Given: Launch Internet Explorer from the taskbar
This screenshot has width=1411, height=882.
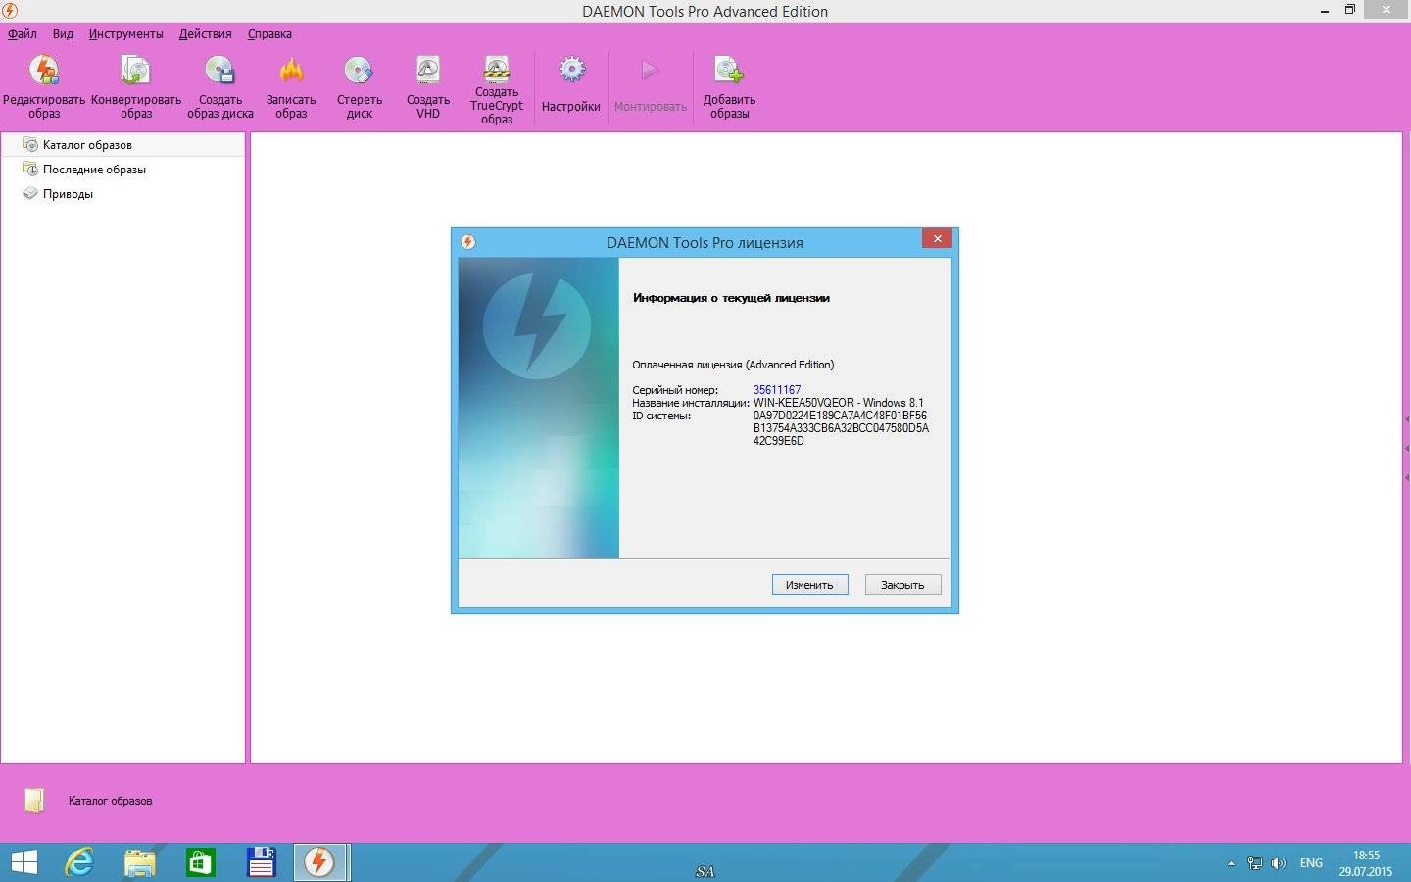Looking at the screenshot, I should point(79,862).
